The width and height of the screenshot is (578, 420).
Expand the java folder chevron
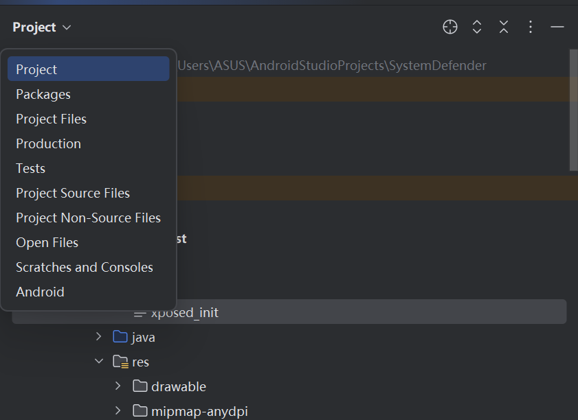pyautogui.click(x=98, y=337)
